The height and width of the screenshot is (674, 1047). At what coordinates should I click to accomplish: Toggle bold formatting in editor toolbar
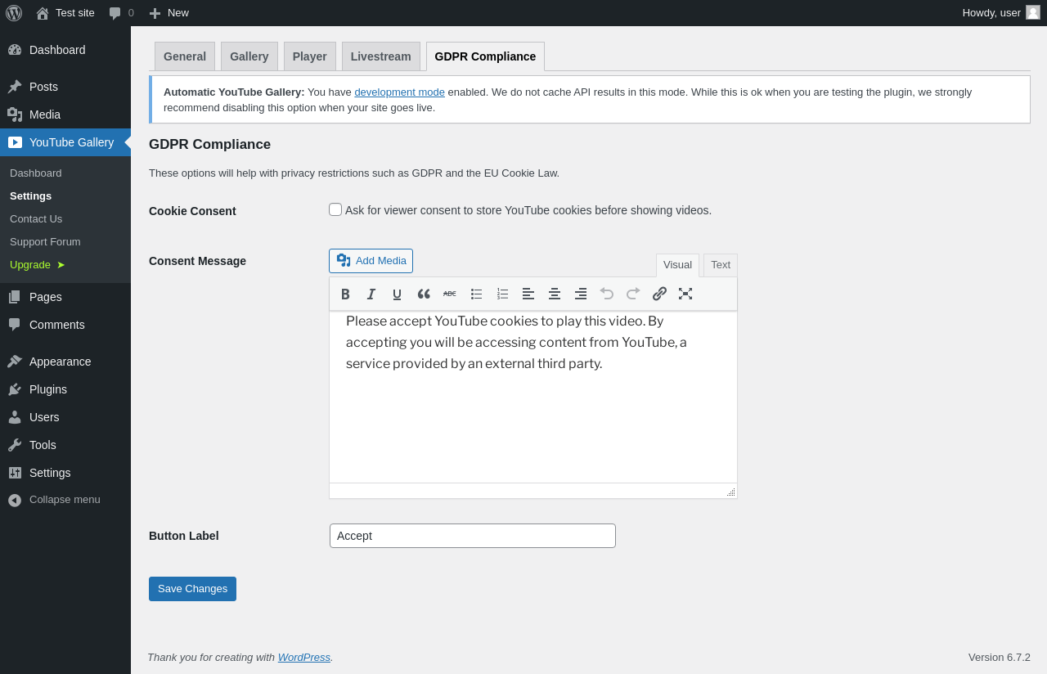pos(345,294)
